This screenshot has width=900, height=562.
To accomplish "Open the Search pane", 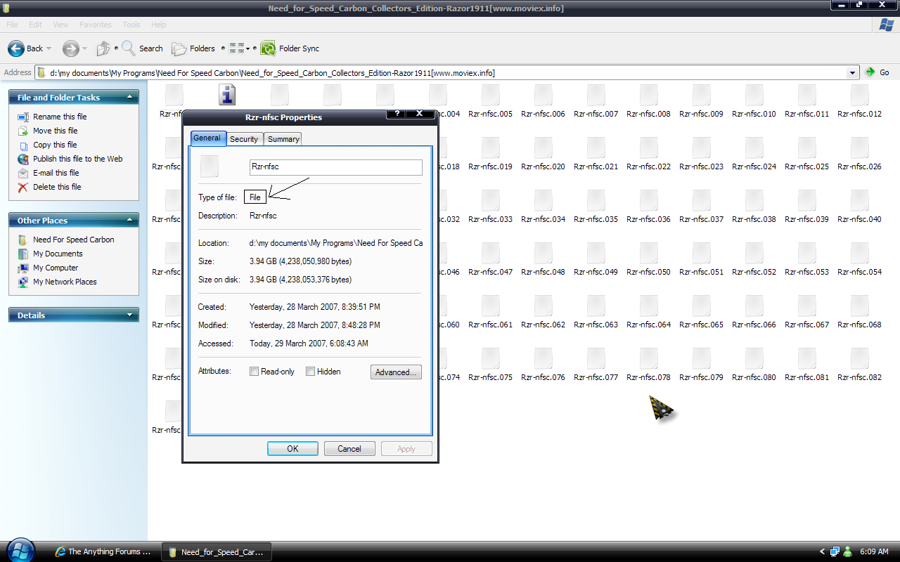I will (x=142, y=48).
